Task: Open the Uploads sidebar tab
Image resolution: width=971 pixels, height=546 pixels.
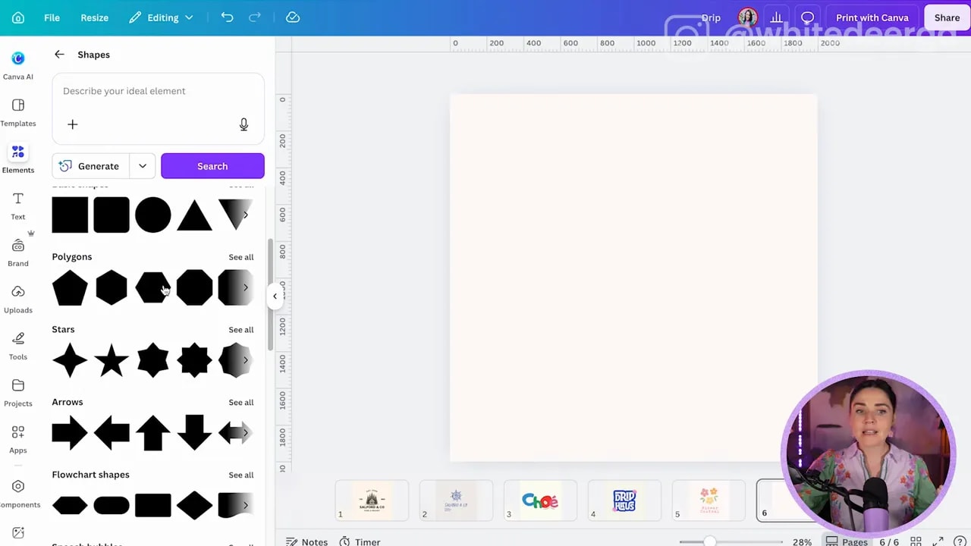Action: click(x=18, y=299)
